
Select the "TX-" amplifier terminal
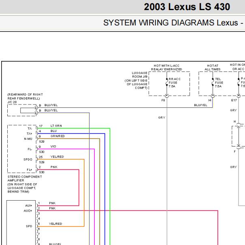pyautogui.click(x=30, y=128)
